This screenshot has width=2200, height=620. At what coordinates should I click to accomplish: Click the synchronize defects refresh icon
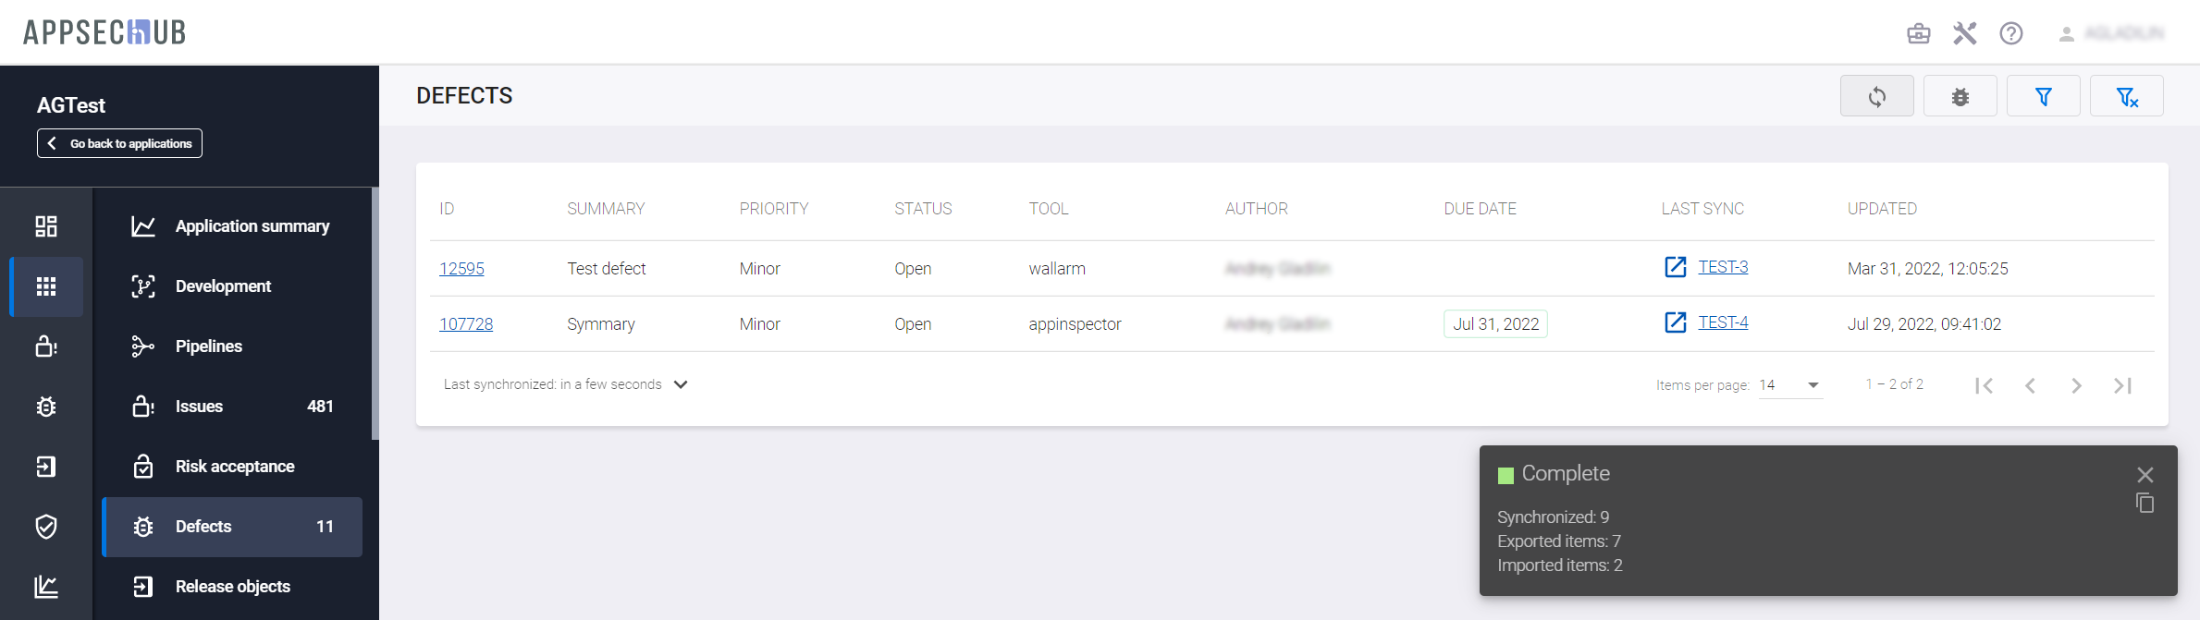1876,96
